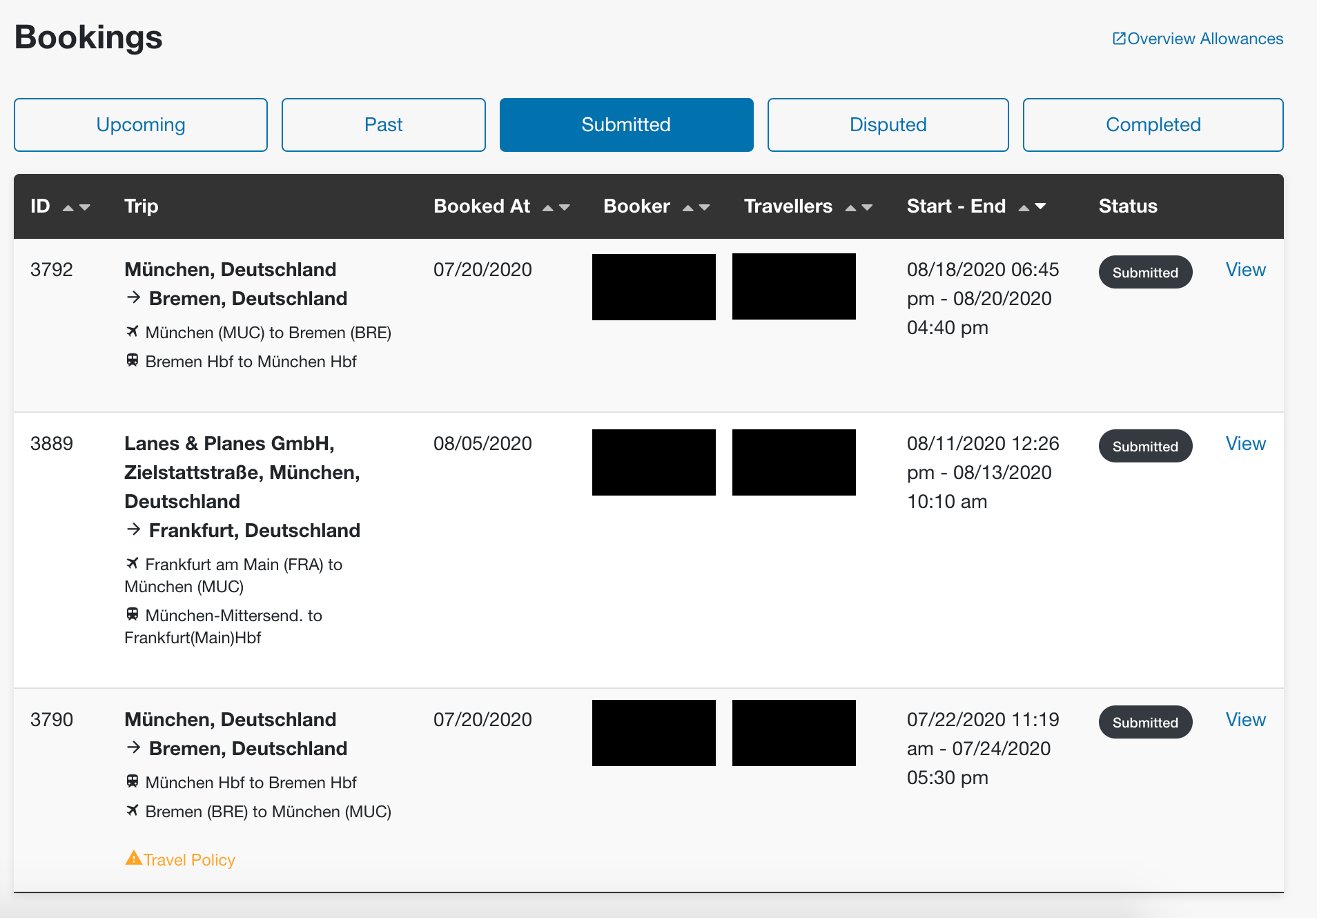Click the external-link icon beside Overview Allowances
Viewport: 1317px width, 918px height.
[x=1119, y=39]
